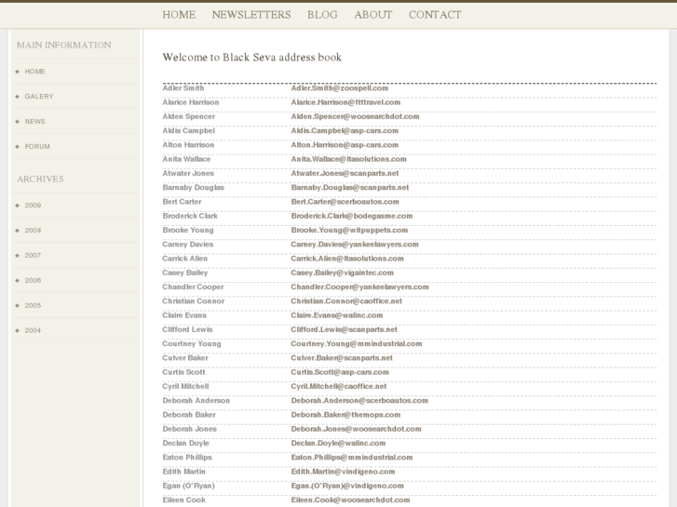
Task: Open the GALERY sidebar link
Action: pos(39,96)
